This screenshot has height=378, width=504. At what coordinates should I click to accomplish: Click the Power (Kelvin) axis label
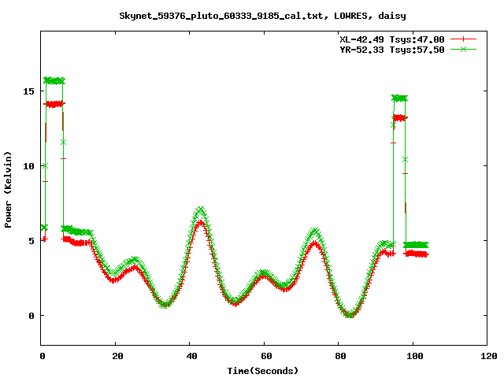(8, 190)
